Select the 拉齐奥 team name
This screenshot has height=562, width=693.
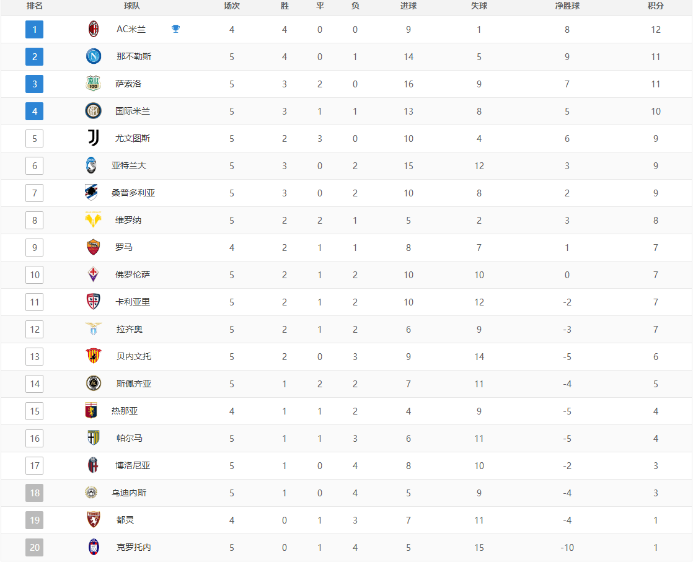[x=129, y=329]
